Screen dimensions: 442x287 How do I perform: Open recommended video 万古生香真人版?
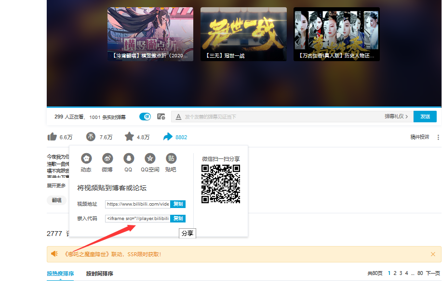[336, 34]
